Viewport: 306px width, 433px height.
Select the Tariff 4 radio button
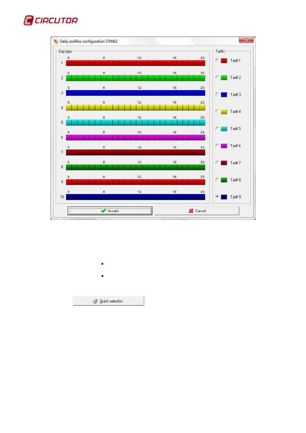click(217, 111)
